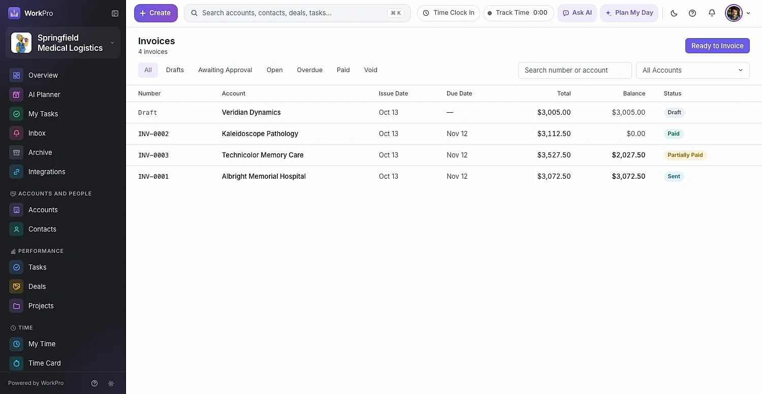Open the Deals handshake icon

point(16,286)
